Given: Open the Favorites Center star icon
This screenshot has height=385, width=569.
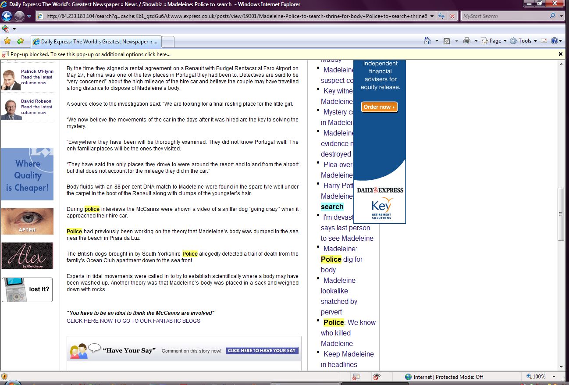Looking at the screenshot, I should click(7, 41).
